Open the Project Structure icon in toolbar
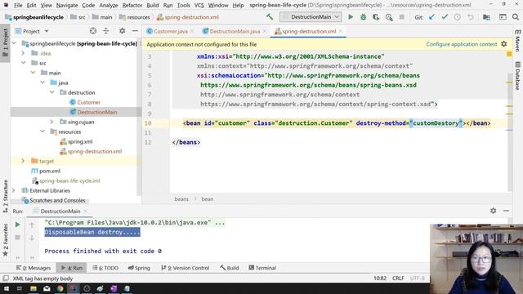 [x=486, y=17]
